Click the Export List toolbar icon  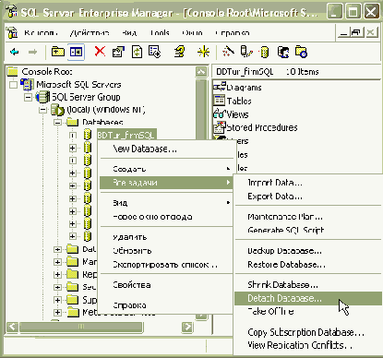[154, 52]
